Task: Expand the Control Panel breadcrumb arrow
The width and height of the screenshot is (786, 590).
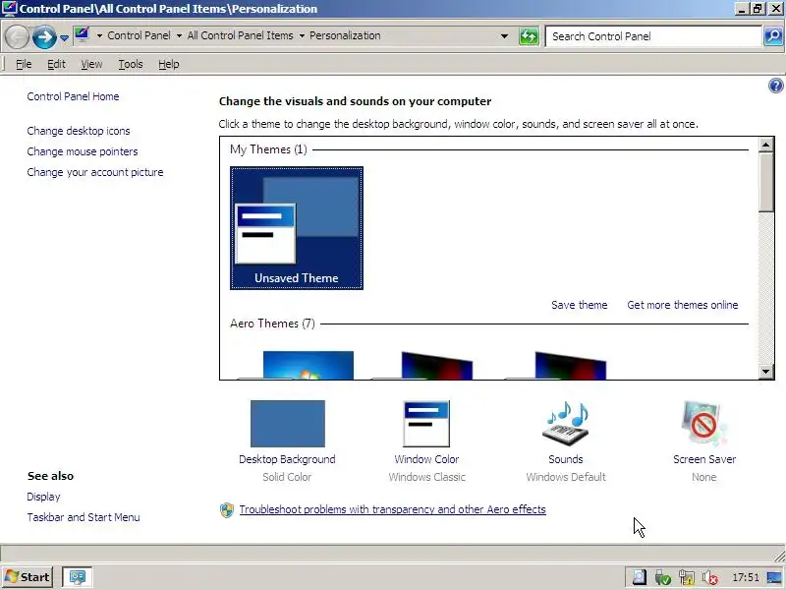Action: tap(179, 35)
